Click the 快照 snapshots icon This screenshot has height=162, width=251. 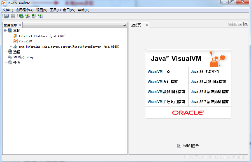coord(10,62)
